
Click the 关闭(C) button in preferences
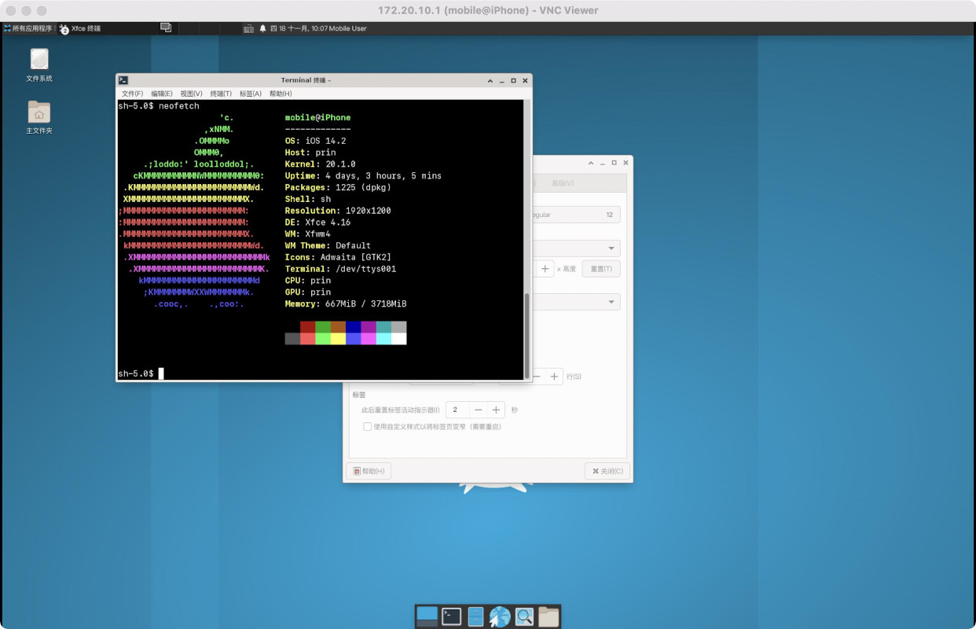pyautogui.click(x=607, y=471)
